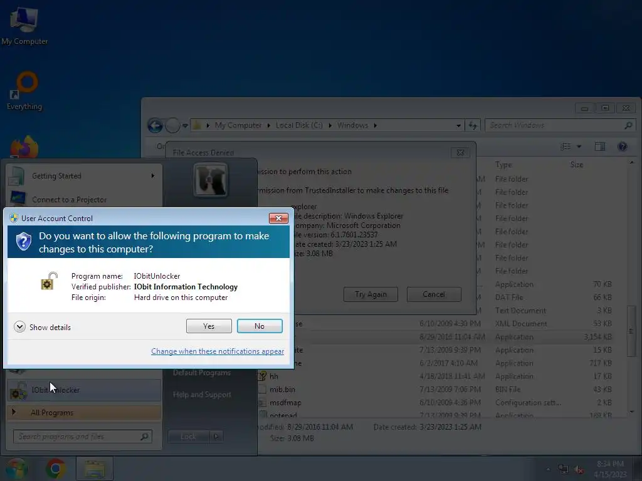642x481 pixels.
Task: Select IObit Unlocker in Start menu
Action: point(84,390)
